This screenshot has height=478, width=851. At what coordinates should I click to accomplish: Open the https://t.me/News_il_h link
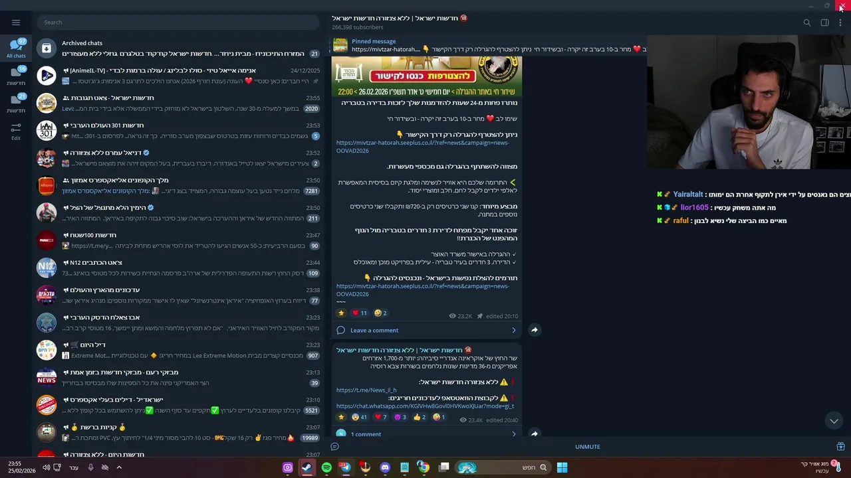click(x=366, y=390)
